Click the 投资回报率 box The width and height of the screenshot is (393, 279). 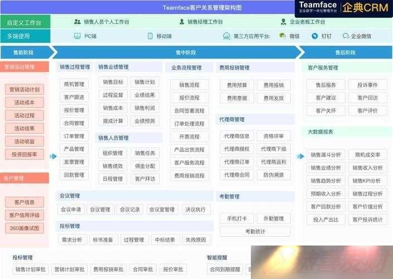[x=25, y=155]
